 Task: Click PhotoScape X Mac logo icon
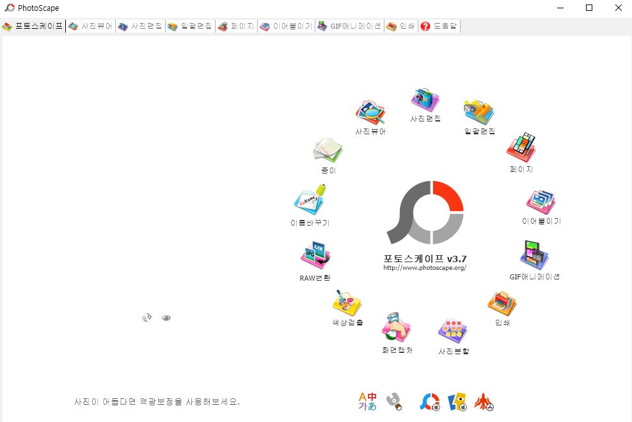430,402
